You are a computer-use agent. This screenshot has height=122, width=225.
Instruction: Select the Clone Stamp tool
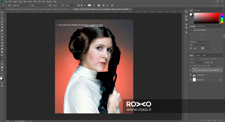pos(2,37)
